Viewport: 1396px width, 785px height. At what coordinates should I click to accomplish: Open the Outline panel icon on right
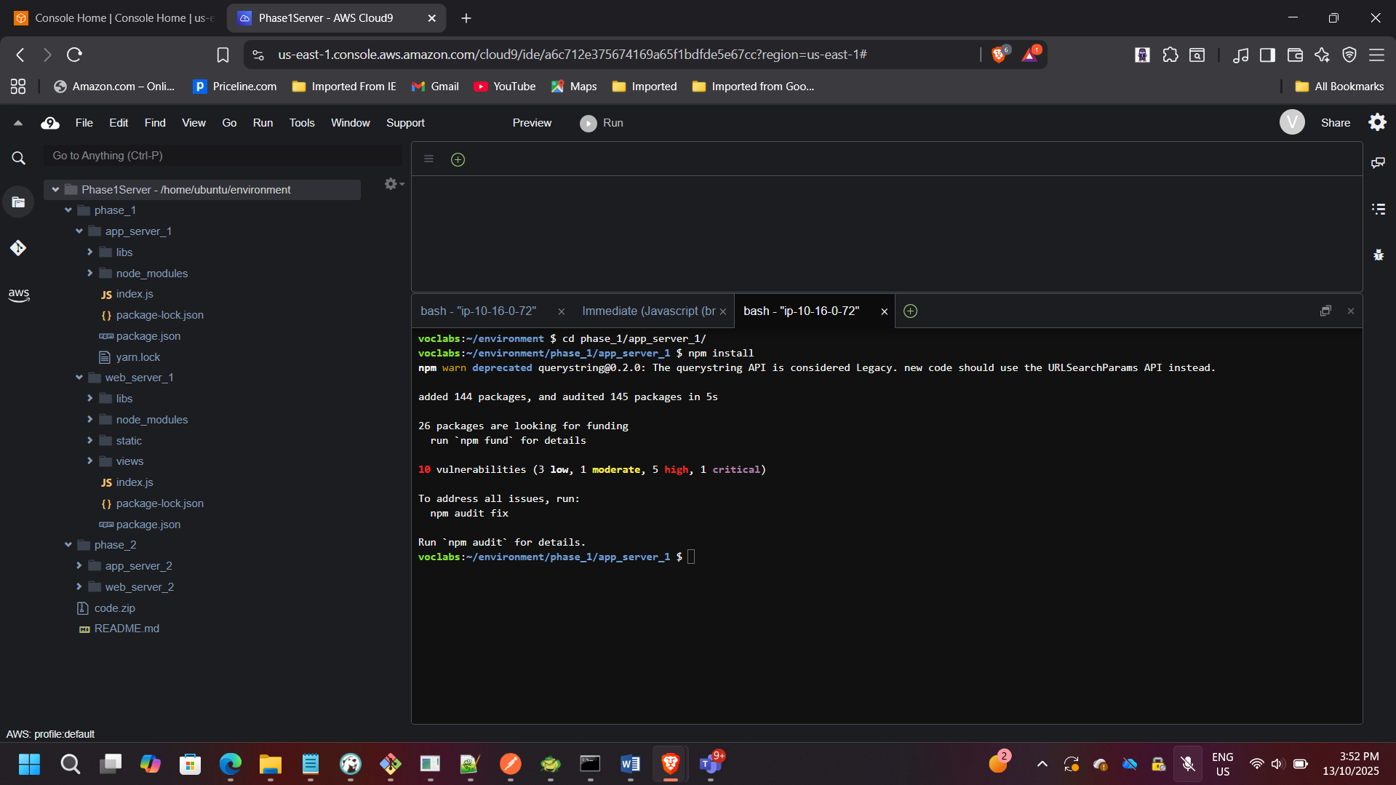pyautogui.click(x=1378, y=209)
